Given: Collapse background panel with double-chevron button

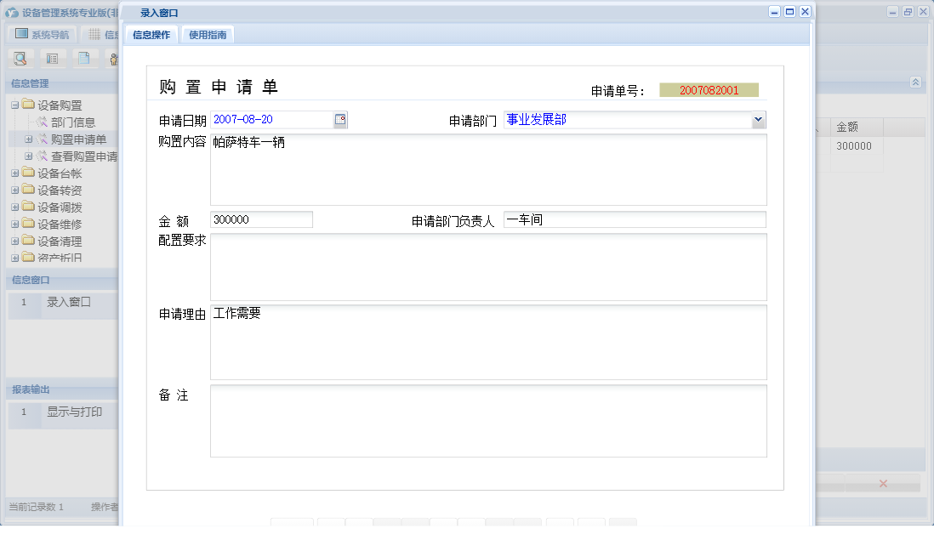Looking at the screenshot, I should click(915, 82).
